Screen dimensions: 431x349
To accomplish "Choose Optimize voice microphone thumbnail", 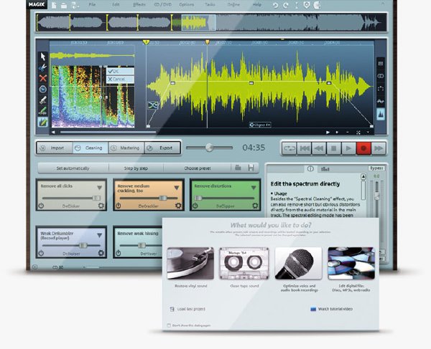I will [298, 263].
